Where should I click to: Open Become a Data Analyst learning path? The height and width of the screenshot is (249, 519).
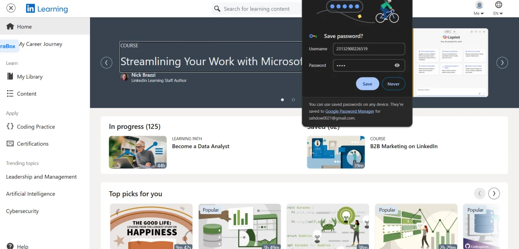[201, 146]
